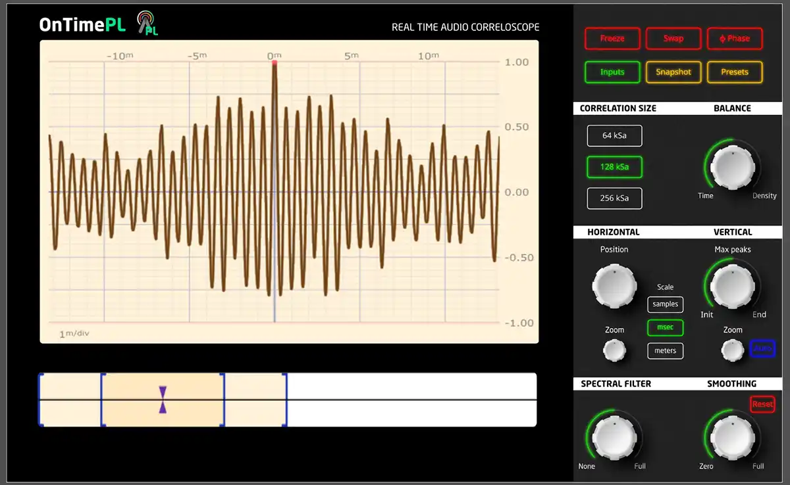The image size is (790, 485).
Task: Set horizontal scale to samples
Action: (x=665, y=304)
